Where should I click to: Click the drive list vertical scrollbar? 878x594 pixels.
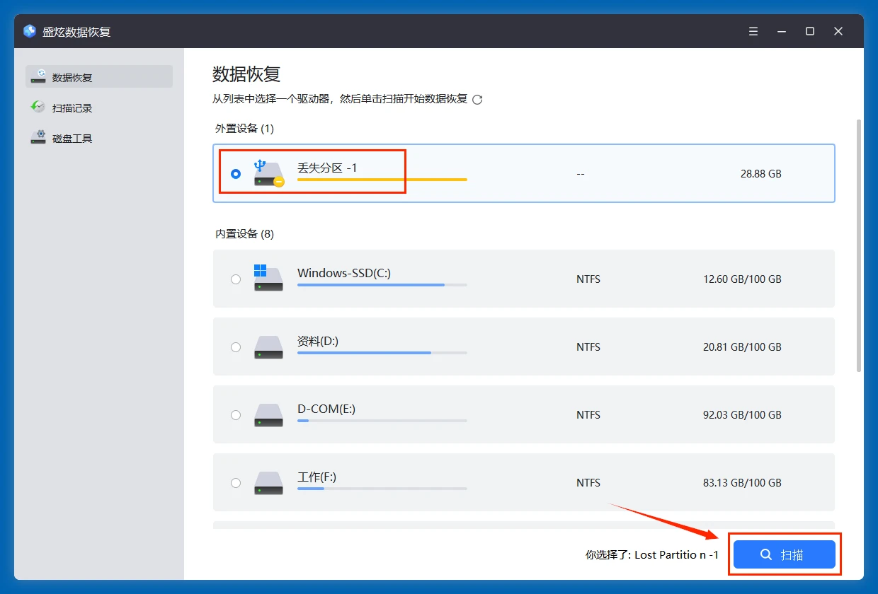coord(859,245)
